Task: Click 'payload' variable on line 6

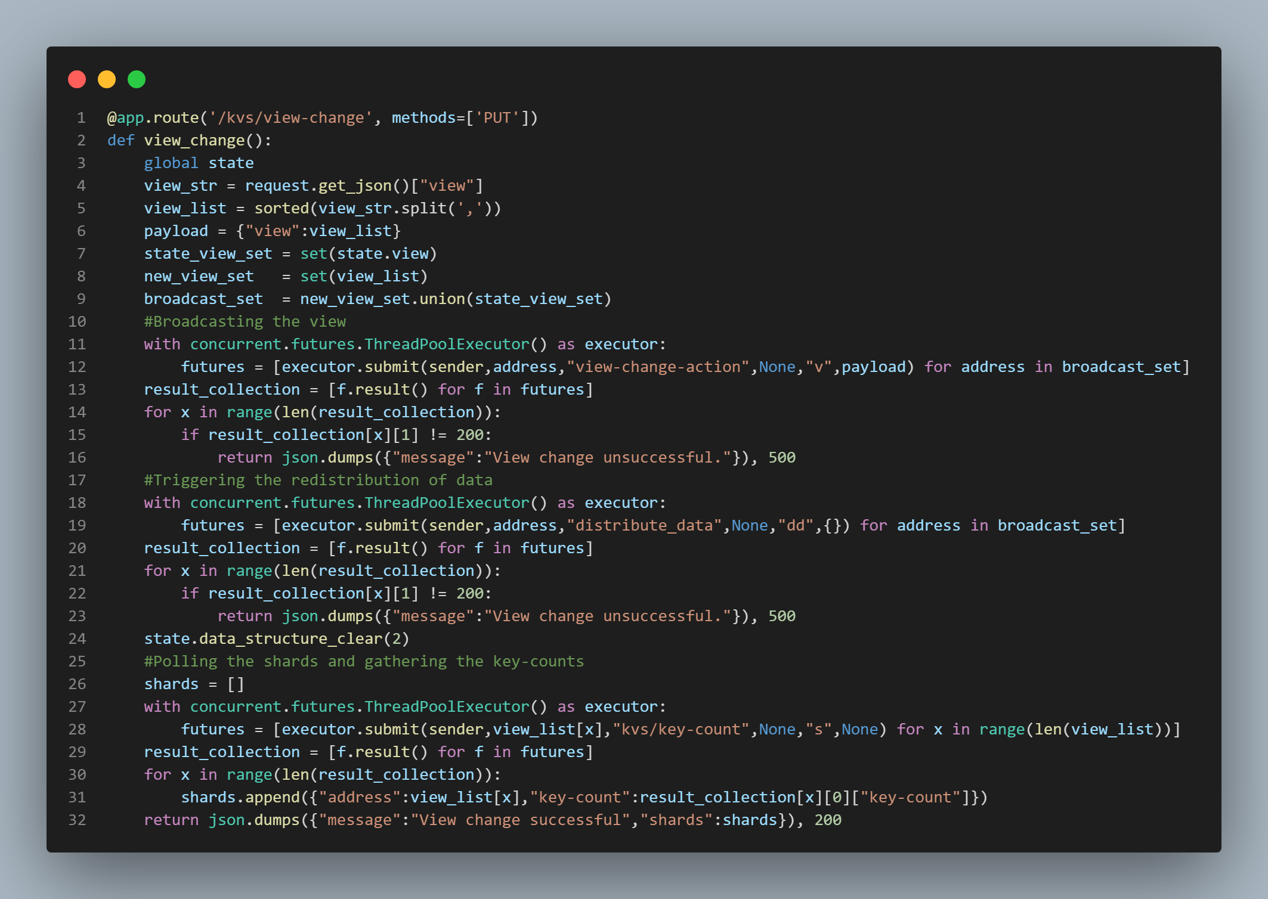Action: [176, 231]
